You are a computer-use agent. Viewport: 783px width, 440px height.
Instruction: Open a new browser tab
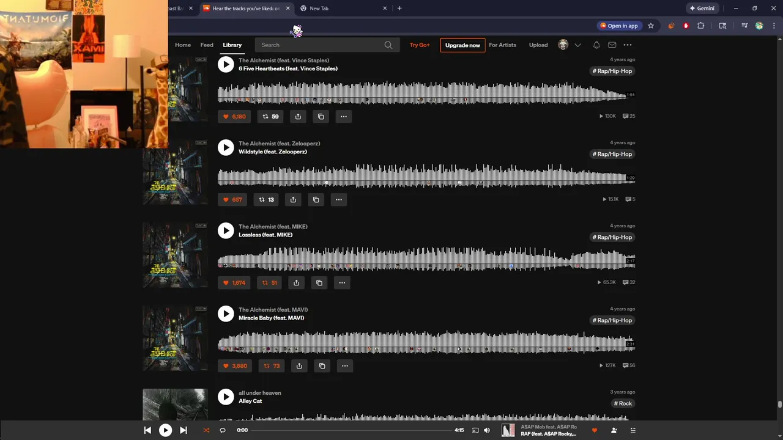pos(399,9)
